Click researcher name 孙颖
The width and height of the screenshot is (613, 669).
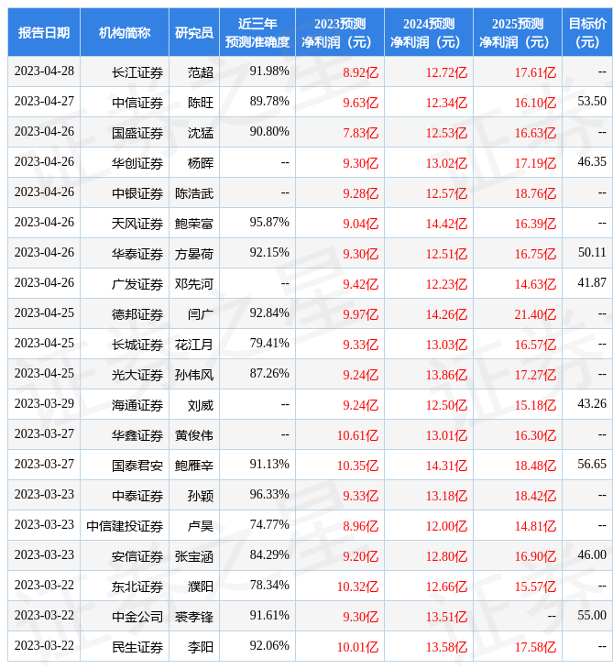(x=201, y=496)
